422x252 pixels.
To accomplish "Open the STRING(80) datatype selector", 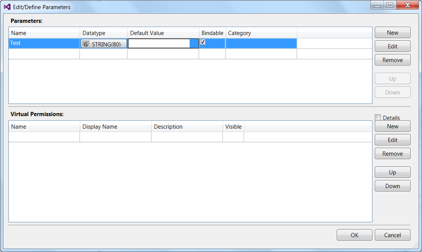I will coord(104,44).
